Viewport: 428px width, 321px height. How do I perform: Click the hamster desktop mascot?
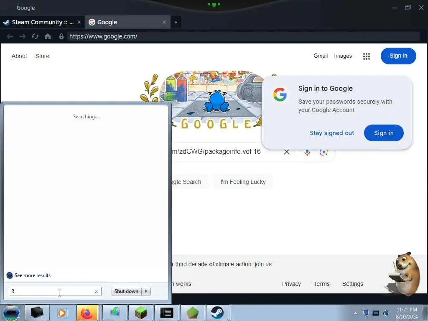click(404, 274)
